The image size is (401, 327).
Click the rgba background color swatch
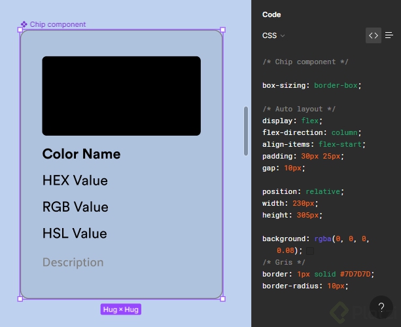pos(310,250)
